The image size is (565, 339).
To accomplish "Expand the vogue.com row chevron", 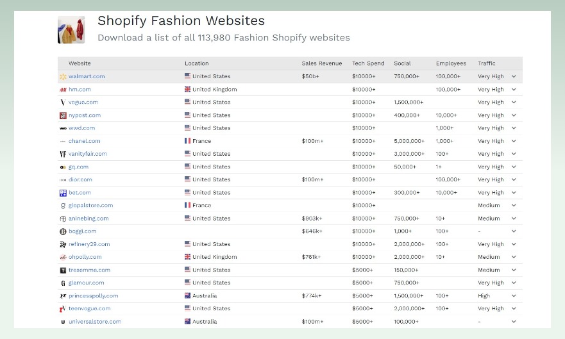I will click(514, 102).
